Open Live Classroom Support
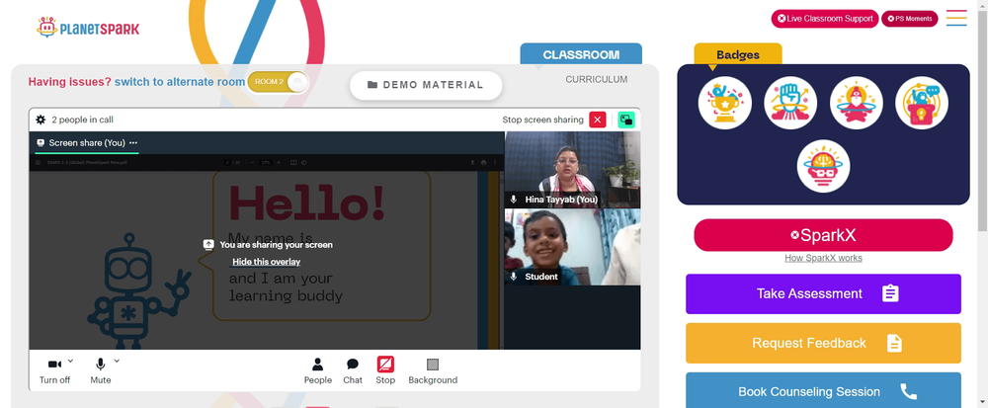This screenshot has width=988, height=408. click(x=824, y=18)
